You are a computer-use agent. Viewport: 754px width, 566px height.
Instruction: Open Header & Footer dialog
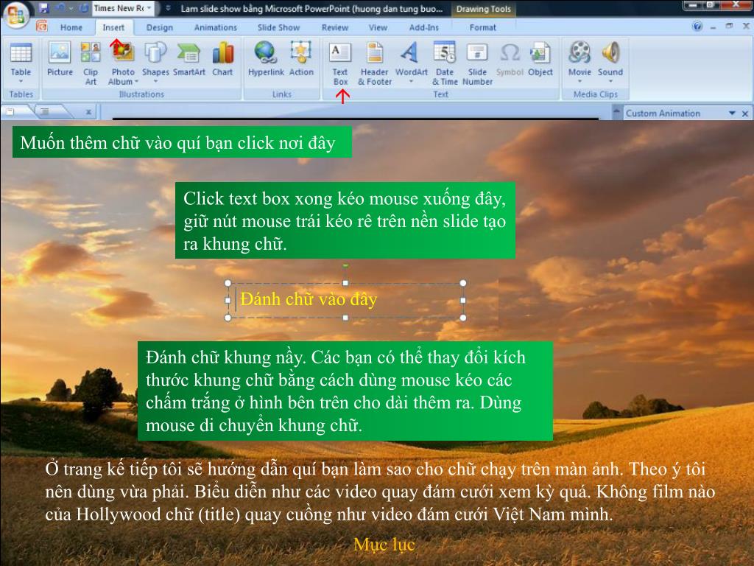tap(375, 63)
